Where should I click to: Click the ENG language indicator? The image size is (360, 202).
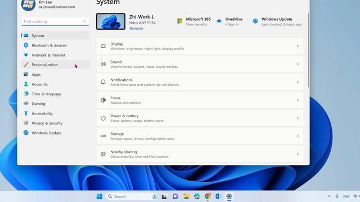[346, 196]
